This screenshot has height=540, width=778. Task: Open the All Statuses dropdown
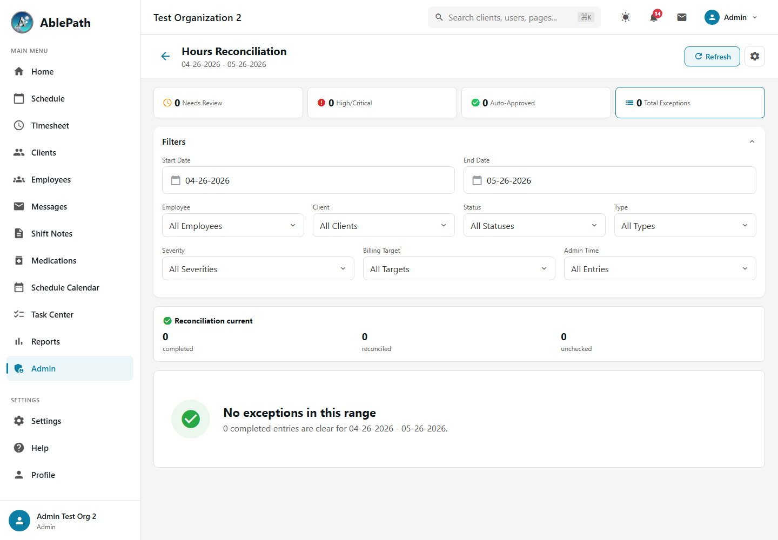(x=534, y=225)
